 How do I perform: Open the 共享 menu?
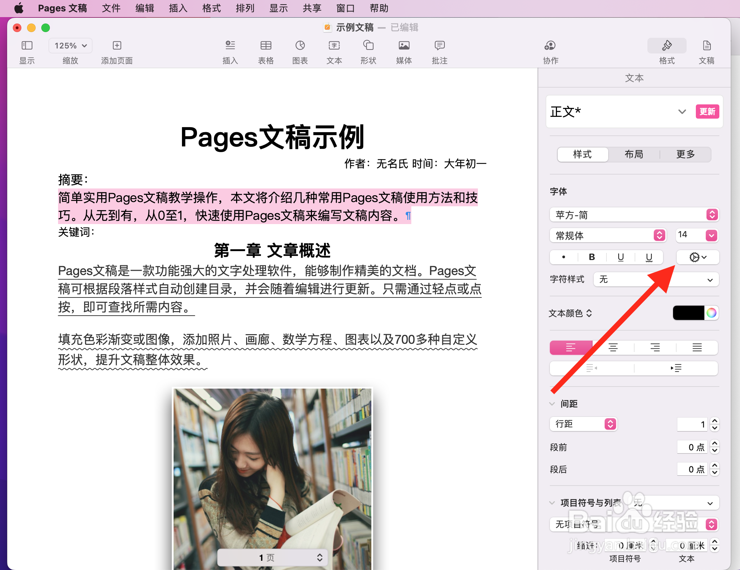(312, 8)
